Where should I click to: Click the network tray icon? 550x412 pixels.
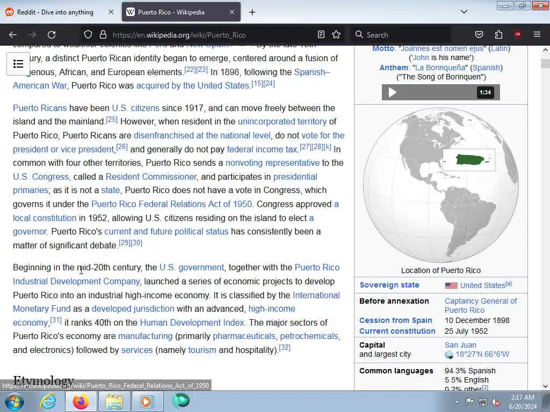tap(483, 402)
